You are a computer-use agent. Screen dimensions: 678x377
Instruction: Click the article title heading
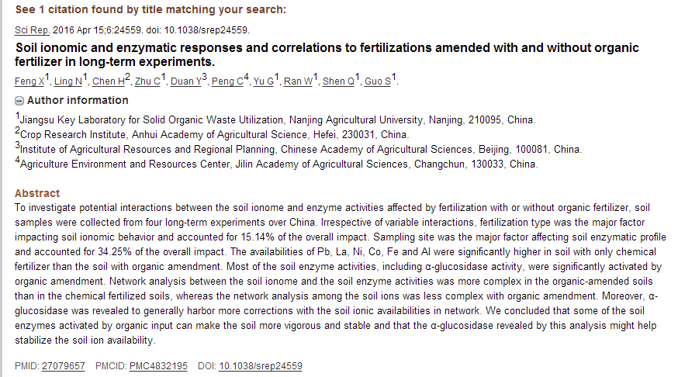point(326,54)
